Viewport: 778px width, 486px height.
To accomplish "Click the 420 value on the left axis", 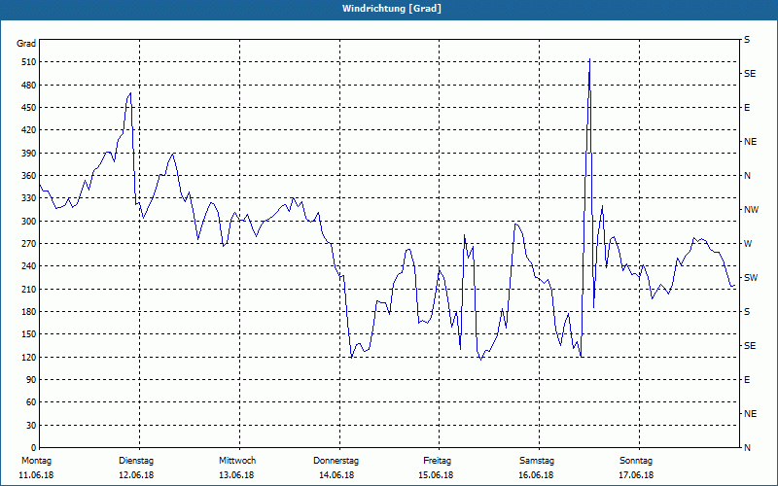I will [29, 130].
